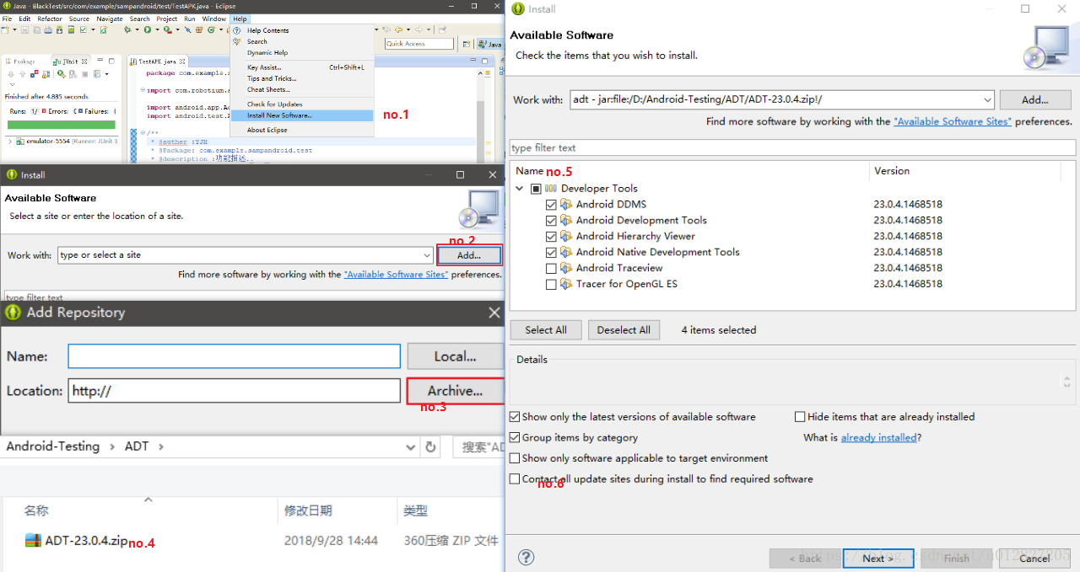Check Hide items that are already installed
This screenshot has height=572, width=1080.
pos(800,417)
